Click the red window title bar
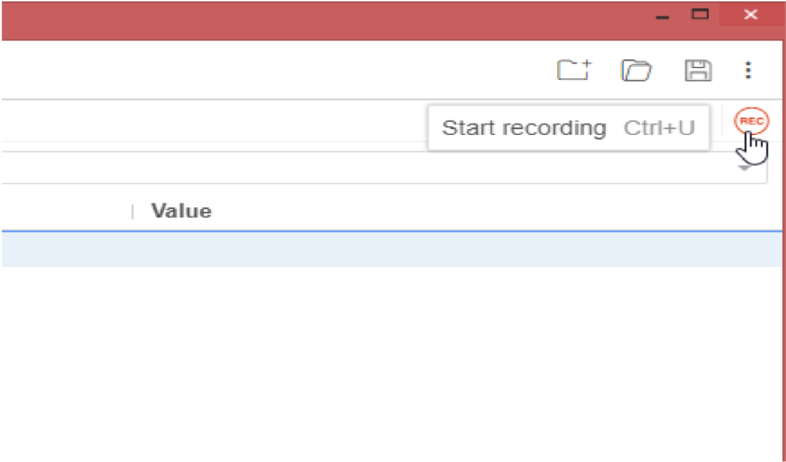 coord(326,19)
